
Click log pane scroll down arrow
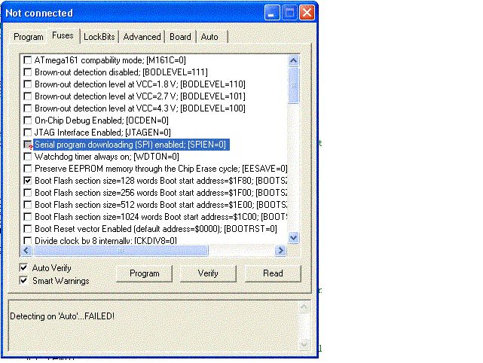click(304, 344)
